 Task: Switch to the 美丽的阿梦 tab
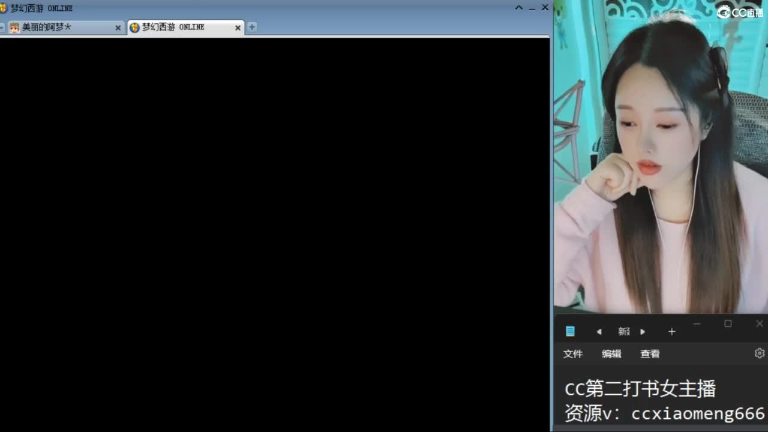point(60,27)
